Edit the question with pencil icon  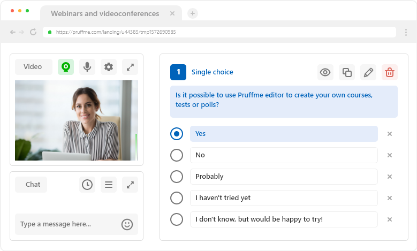click(368, 72)
